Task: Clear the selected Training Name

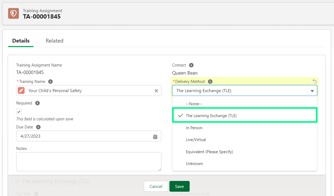Action: (x=156, y=91)
